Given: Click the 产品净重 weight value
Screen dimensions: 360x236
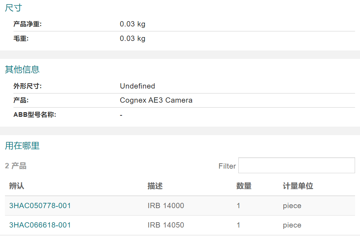Looking at the screenshot, I should (132, 24).
